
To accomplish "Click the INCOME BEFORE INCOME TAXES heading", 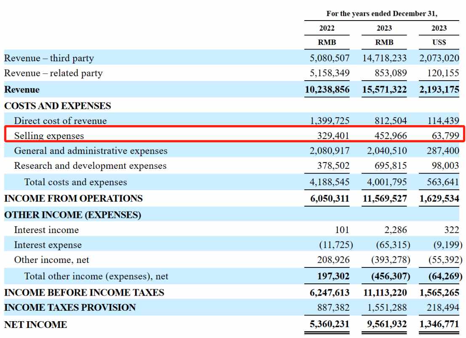I will tap(84, 292).
